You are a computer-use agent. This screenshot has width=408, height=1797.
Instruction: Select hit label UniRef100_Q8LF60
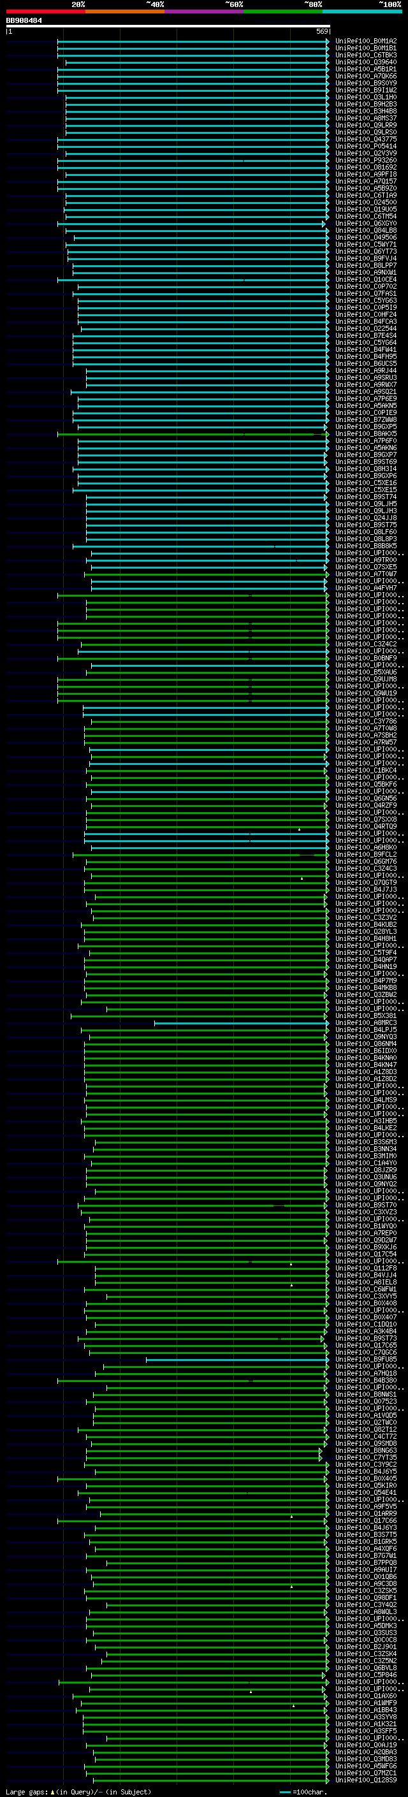[x=366, y=532]
